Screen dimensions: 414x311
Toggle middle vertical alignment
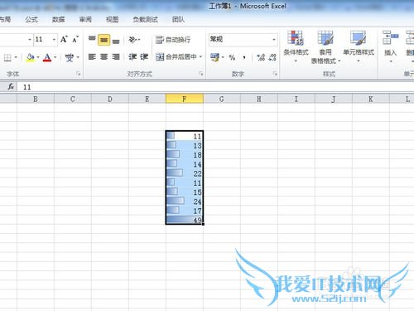[x=103, y=40]
